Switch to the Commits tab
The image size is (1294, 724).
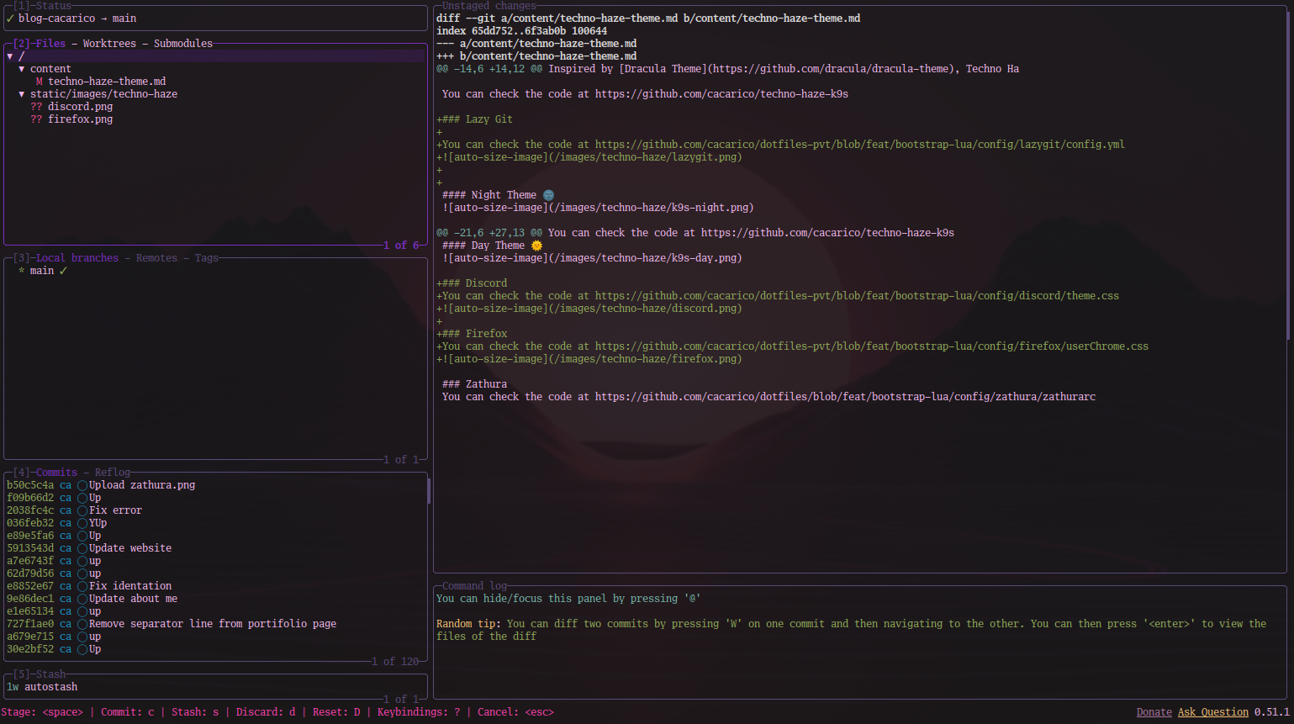pyautogui.click(x=56, y=473)
